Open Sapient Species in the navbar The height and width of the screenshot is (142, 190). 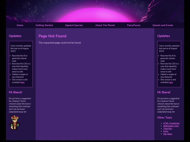pos(74,25)
